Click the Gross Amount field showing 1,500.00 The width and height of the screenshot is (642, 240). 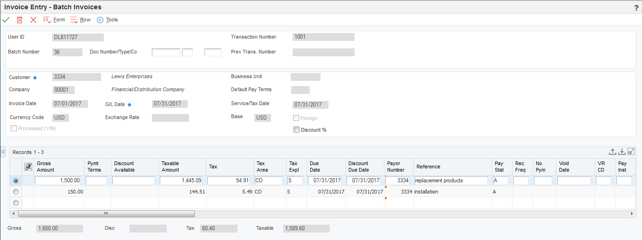58,180
